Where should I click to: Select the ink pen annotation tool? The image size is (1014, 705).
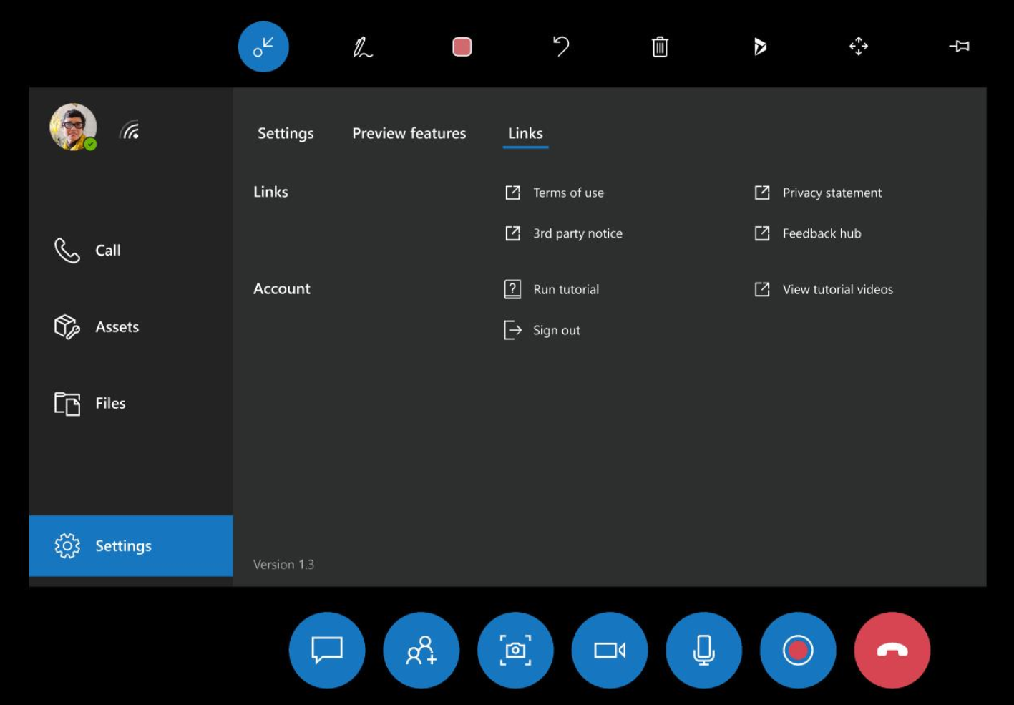363,47
